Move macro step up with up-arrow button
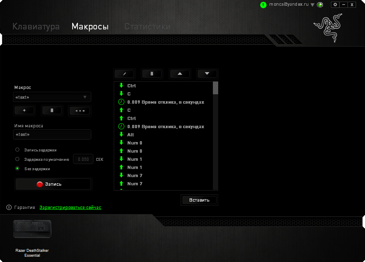The width and height of the screenshot is (365, 262). [180, 74]
